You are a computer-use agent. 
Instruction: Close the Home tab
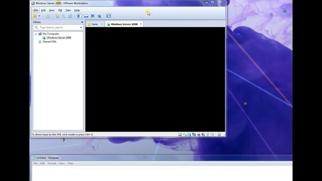pyautogui.click(x=102, y=24)
